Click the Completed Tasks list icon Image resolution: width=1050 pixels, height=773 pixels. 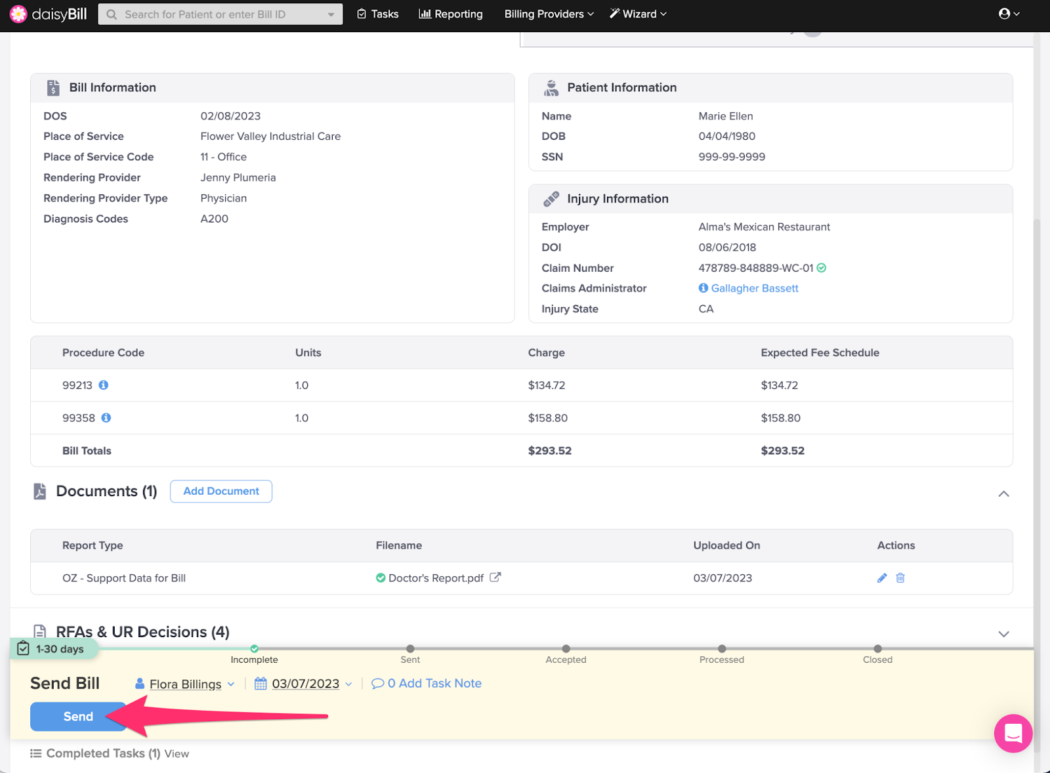pos(36,753)
